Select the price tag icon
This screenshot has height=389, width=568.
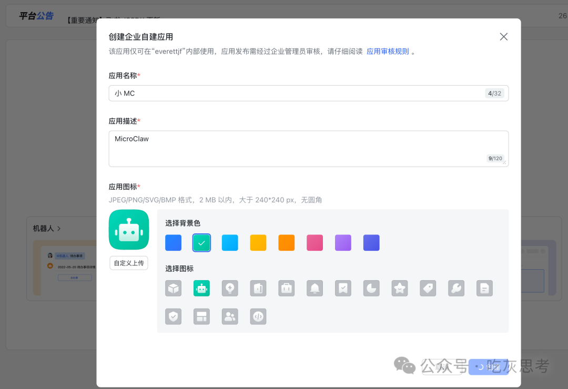click(428, 288)
